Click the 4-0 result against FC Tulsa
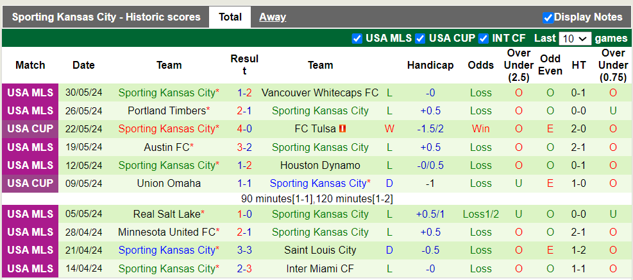Image resolution: width=633 pixels, height=280 pixels. pos(244,128)
